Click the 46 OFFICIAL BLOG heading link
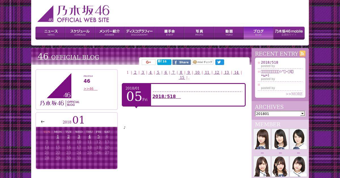Screen dimensions: 340x178 click(x=68, y=57)
